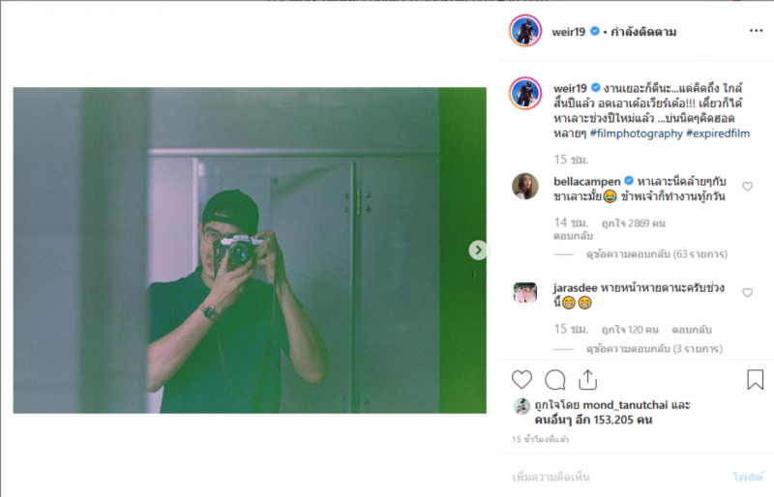Open jarasdee's profile avatar
Image resolution: width=774 pixels, height=497 pixels.
point(525,294)
